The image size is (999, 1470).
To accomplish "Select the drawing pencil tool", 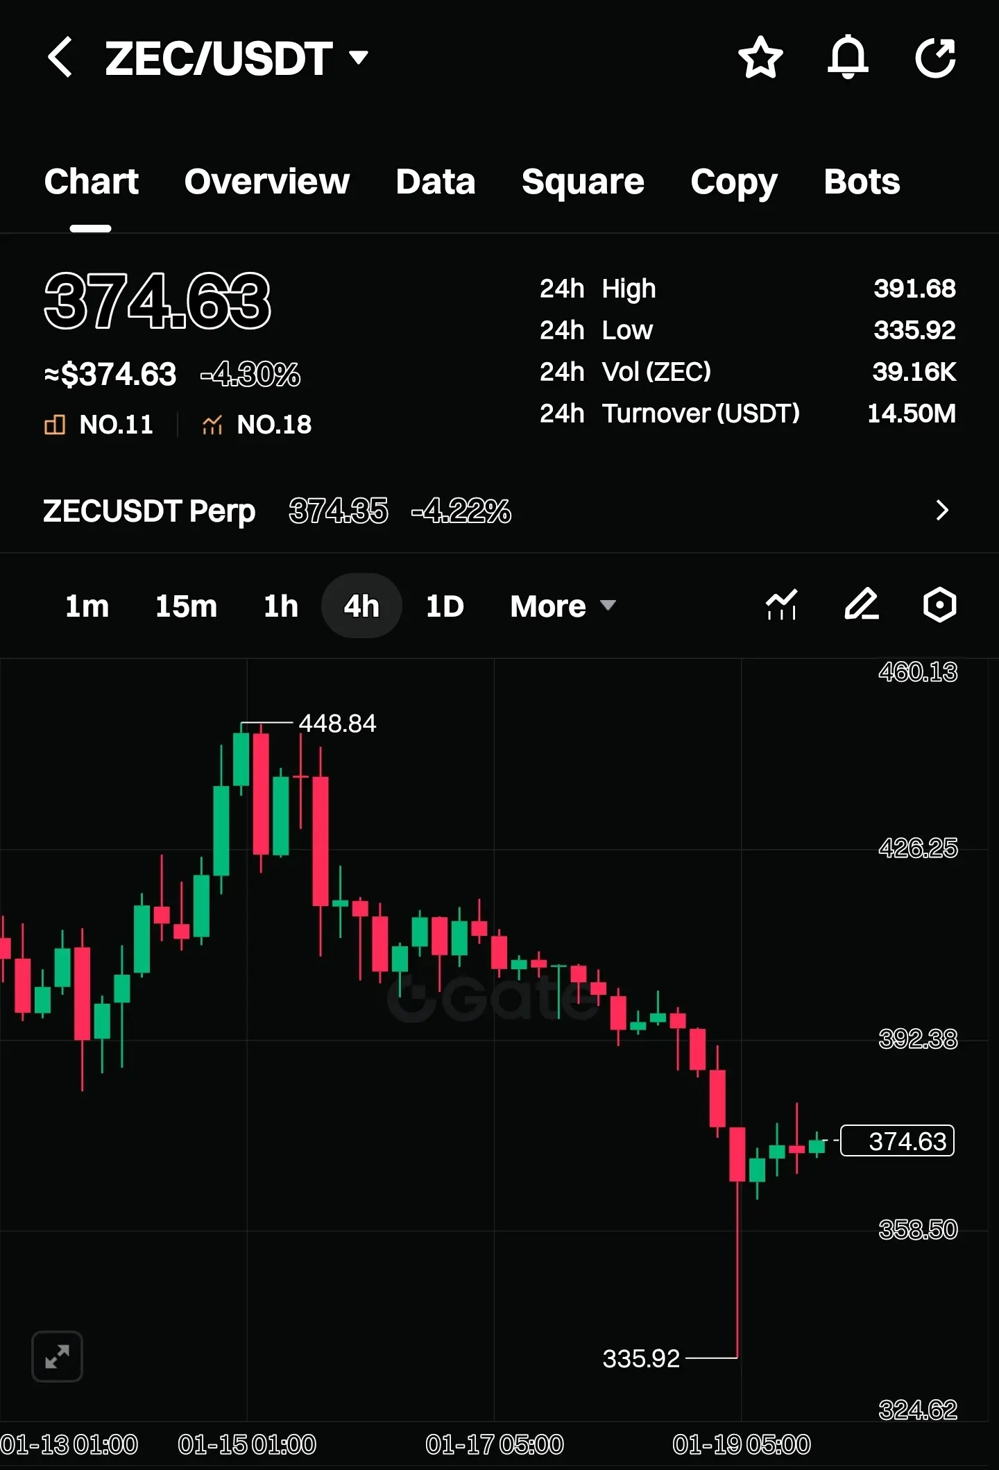I will point(862,604).
